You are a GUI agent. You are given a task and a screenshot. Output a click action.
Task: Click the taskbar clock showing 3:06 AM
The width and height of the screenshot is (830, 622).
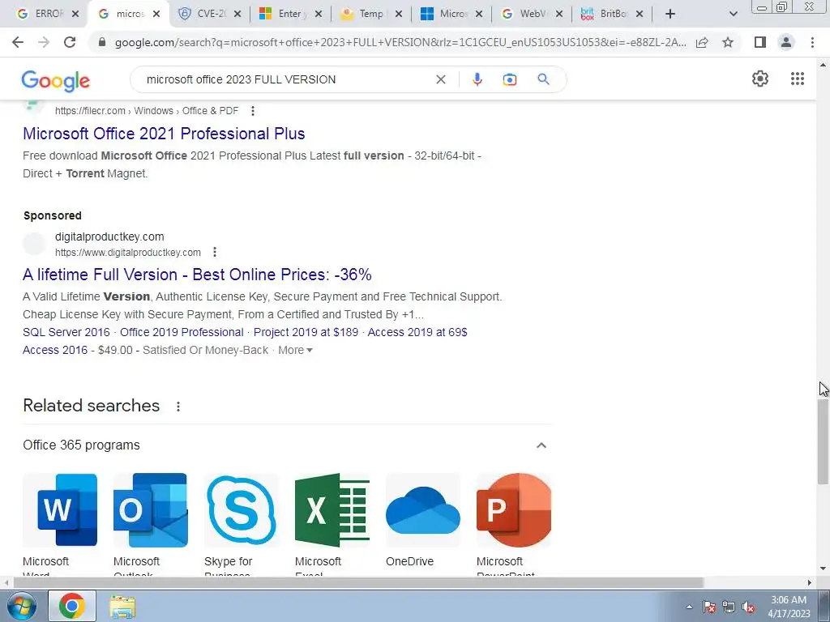pos(789,607)
